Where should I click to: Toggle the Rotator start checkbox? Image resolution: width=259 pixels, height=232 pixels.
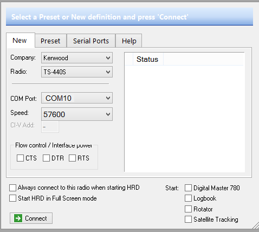[188, 209]
